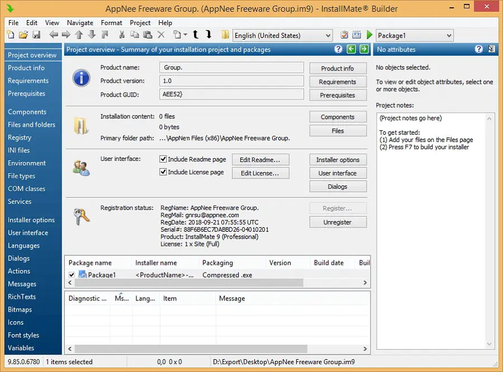503x372 pixels.
Task: Start a project build with the green Run icon
Action: tap(369, 35)
